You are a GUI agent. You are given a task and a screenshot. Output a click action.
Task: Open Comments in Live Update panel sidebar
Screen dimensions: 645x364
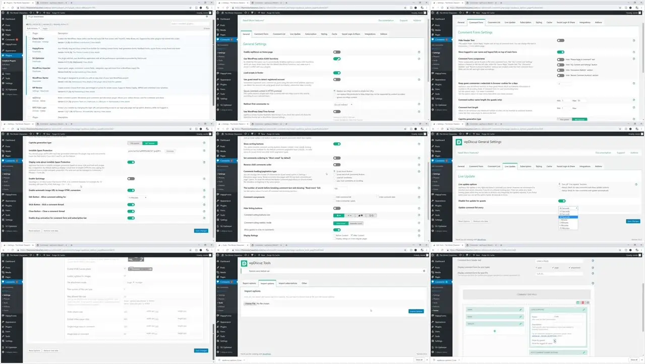[x=442, y=161]
